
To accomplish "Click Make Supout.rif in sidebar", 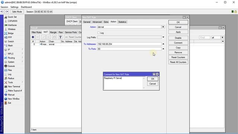I will click(15, 91).
